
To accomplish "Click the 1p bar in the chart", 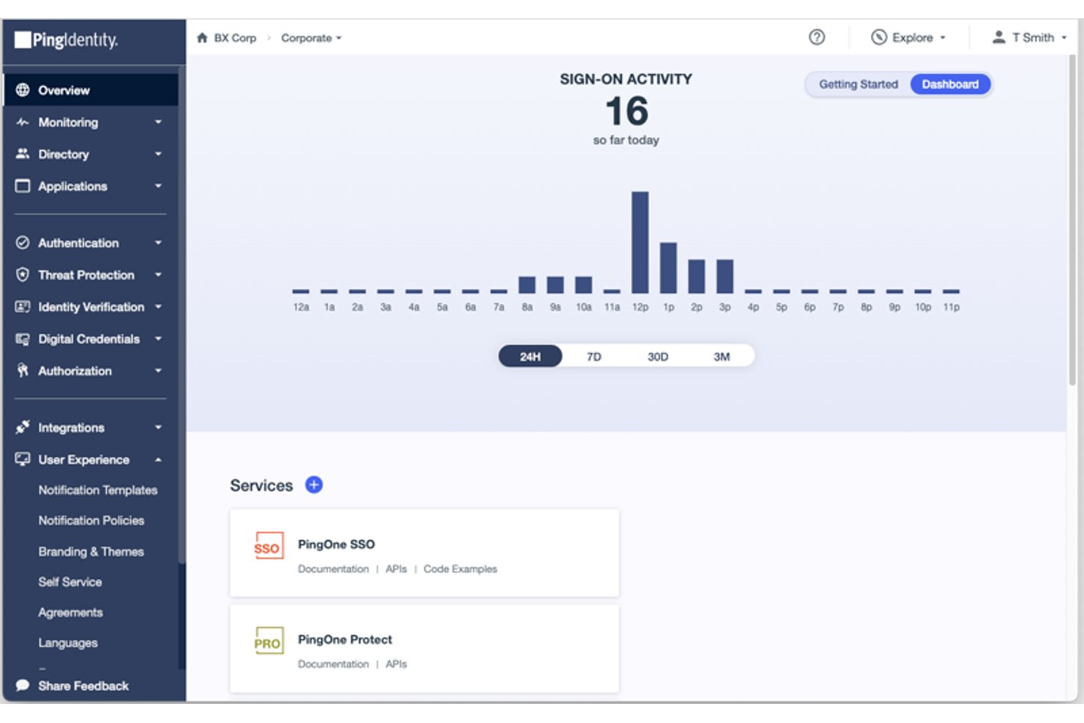I will coord(668,268).
